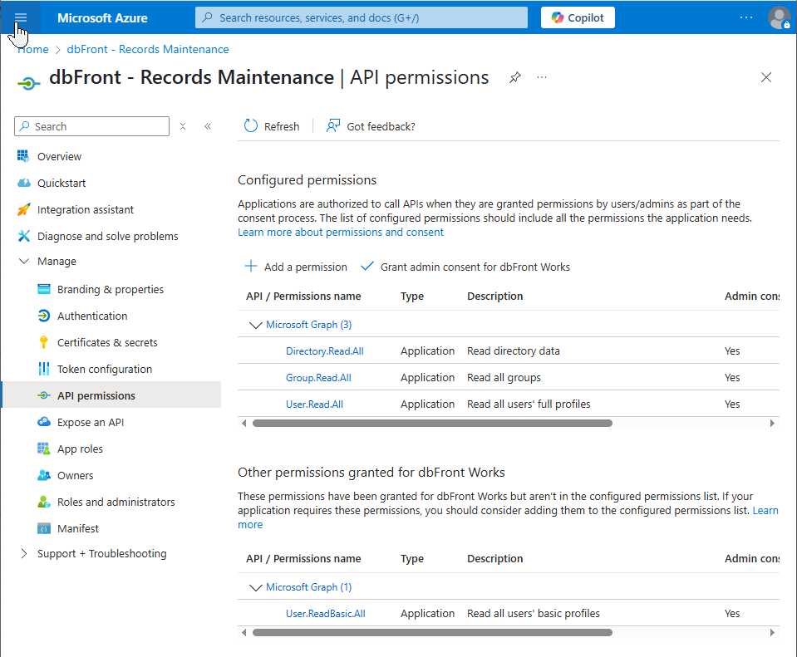Open Learn more about permissions and consent
Viewport: 797px width, 657px height.
click(x=341, y=233)
